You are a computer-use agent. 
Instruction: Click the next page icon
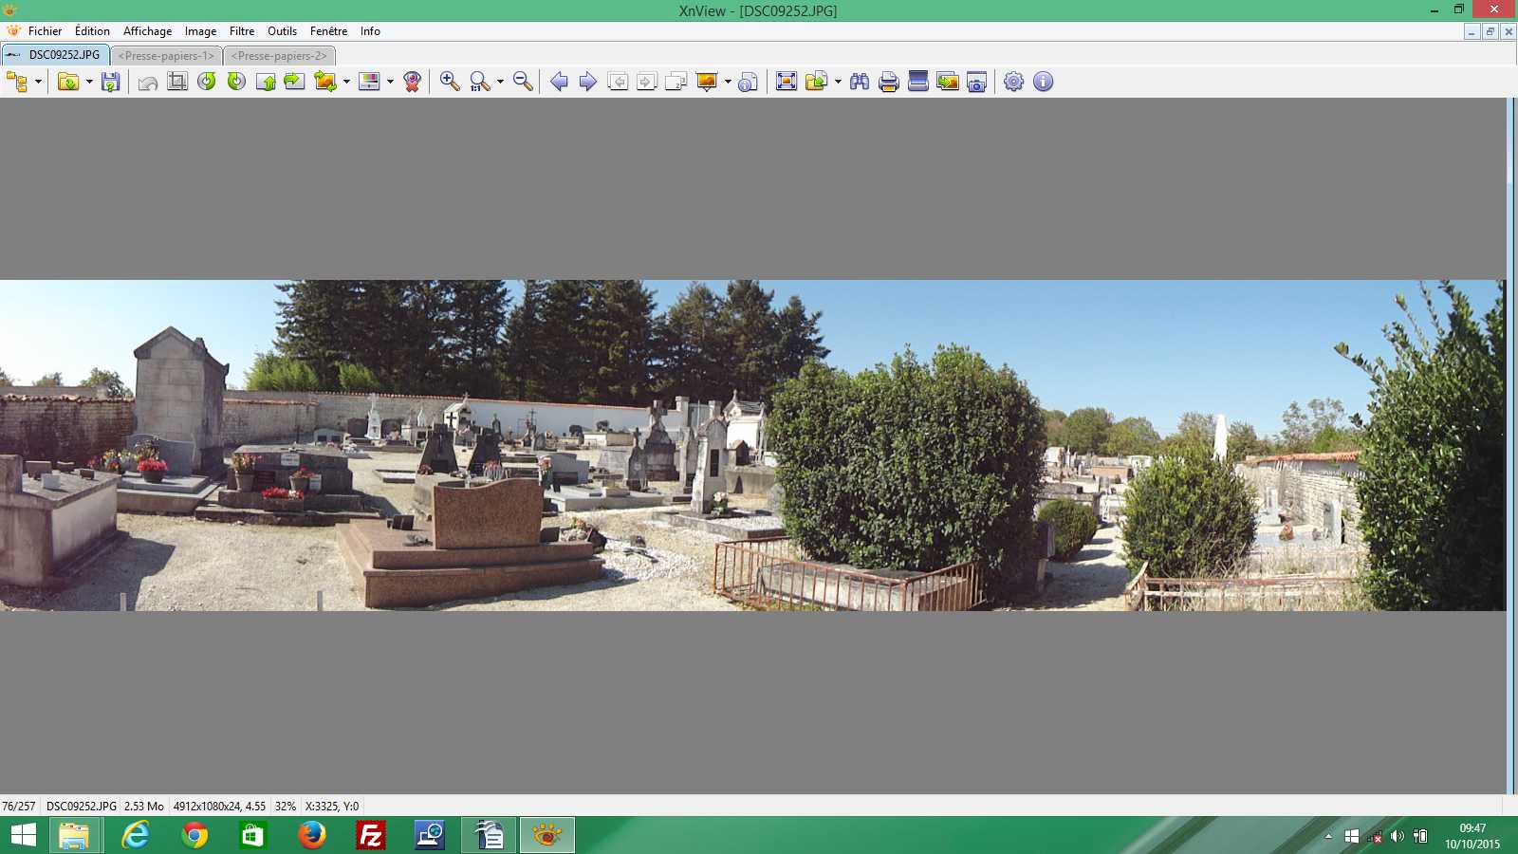(x=647, y=82)
